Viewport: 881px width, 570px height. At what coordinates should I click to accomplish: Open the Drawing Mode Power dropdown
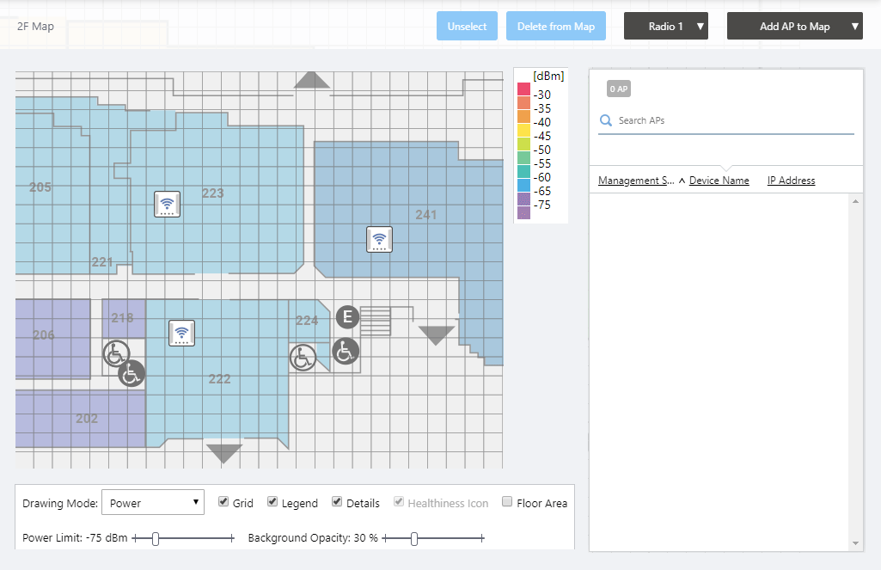pyautogui.click(x=153, y=503)
